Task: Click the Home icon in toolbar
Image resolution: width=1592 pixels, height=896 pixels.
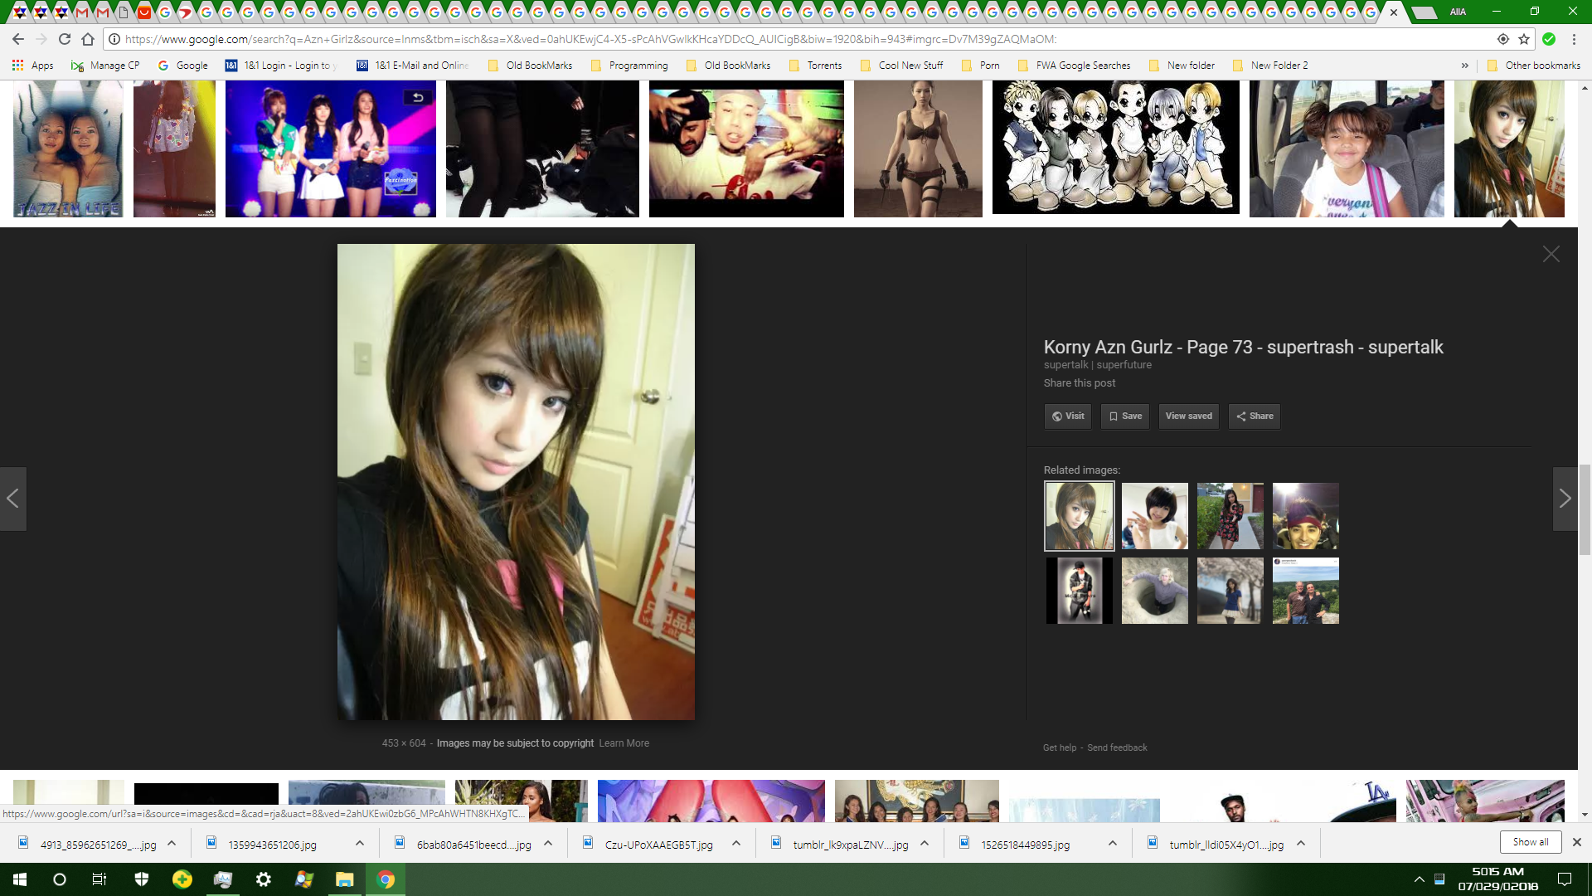Action: (88, 39)
